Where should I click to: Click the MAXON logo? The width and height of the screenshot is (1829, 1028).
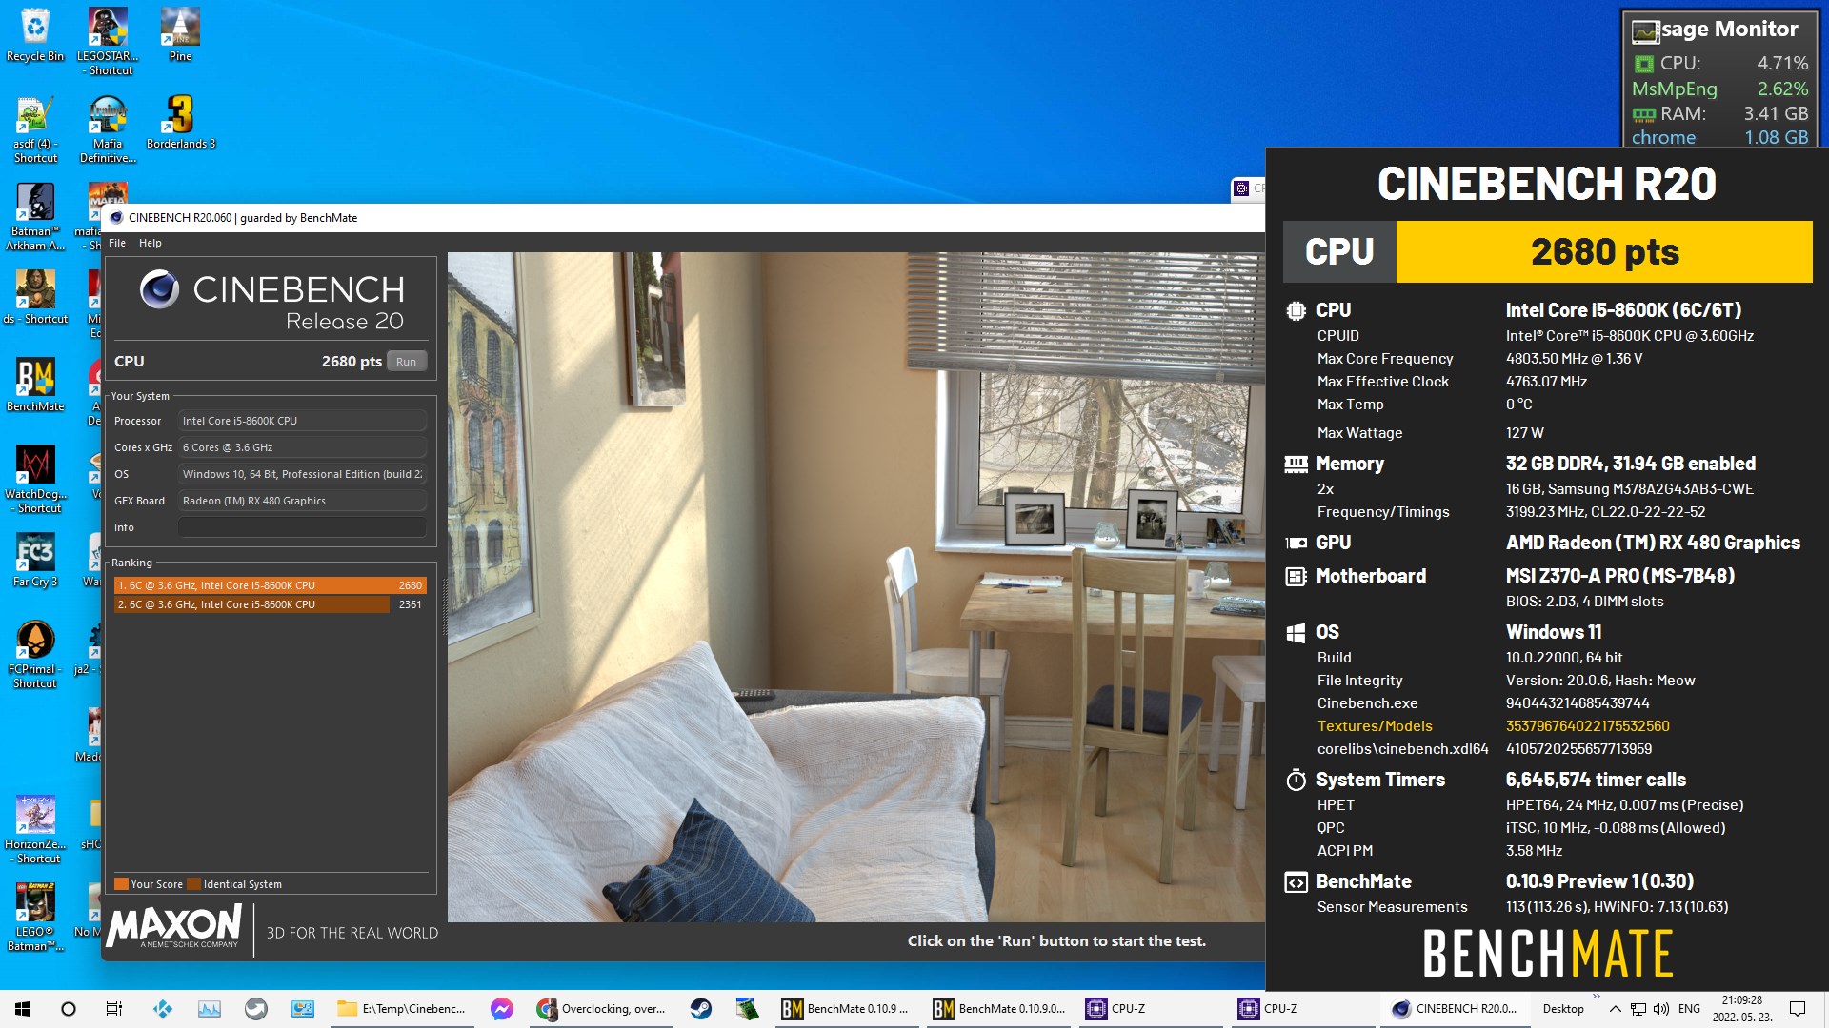pyautogui.click(x=174, y=928)
